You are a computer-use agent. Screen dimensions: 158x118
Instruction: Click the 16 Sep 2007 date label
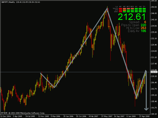119,116
